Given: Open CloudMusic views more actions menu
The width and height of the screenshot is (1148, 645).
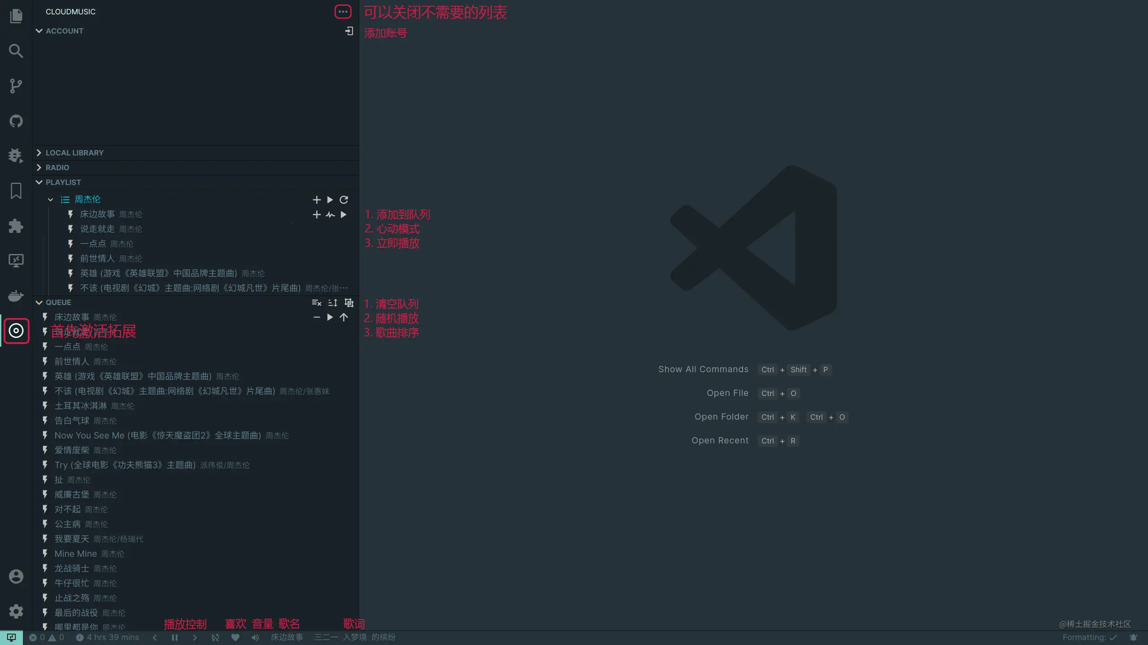Looking at the screenshot, I should 343,12.
